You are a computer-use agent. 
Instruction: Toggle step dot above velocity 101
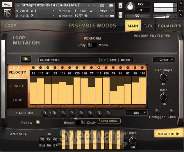(62, 67)
